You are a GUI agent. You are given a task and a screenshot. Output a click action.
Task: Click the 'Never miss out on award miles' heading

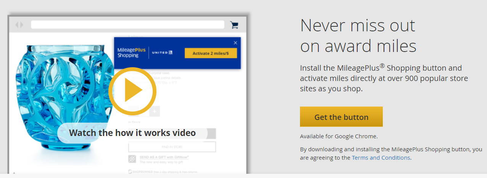click(x=358, y=36)
